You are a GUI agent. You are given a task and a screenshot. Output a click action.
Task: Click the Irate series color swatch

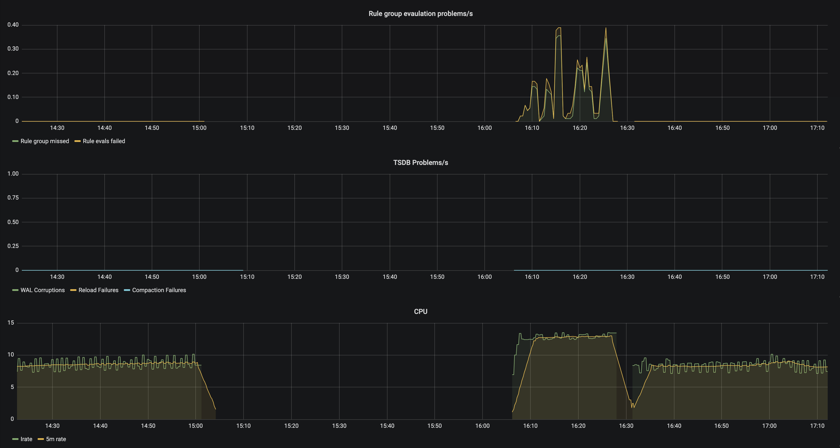[x=15, y=439]
